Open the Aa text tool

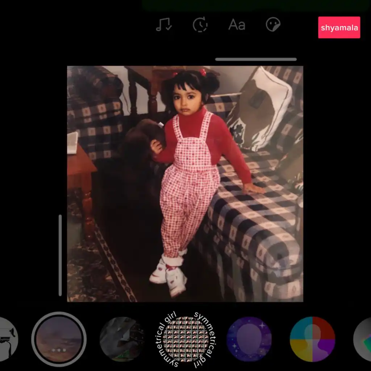click(237, 24)
